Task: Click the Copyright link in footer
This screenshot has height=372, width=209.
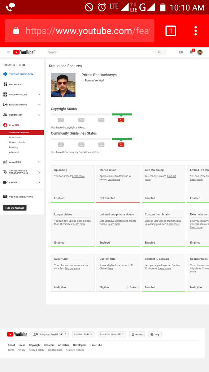Action: pyautogui.click(x=35, y=345)
